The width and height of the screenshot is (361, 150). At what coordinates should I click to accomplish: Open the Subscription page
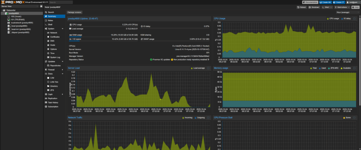pyautogui.click(x=53, y=106)
